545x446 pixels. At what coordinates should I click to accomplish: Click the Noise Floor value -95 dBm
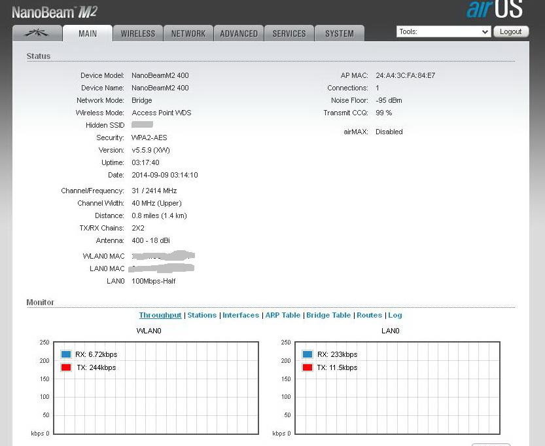(x=389, y=101)
